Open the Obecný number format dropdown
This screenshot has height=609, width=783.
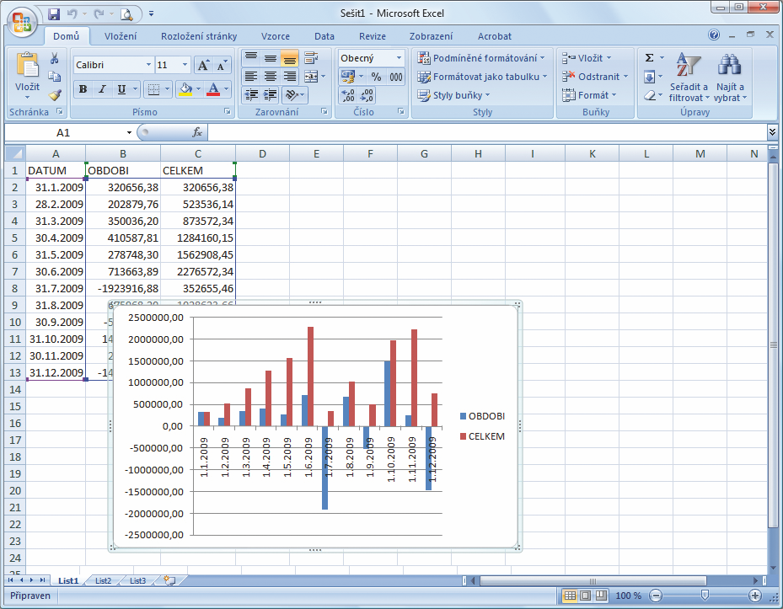point(399,58)
